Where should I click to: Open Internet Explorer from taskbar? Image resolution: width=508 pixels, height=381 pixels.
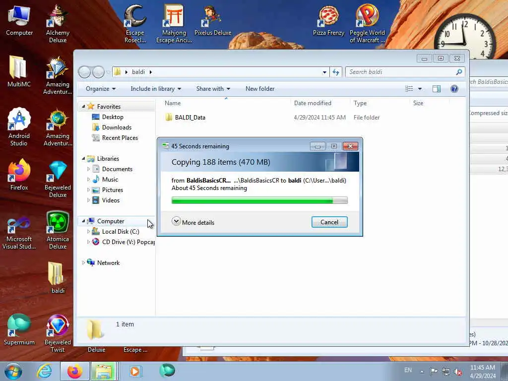(44, 371)
